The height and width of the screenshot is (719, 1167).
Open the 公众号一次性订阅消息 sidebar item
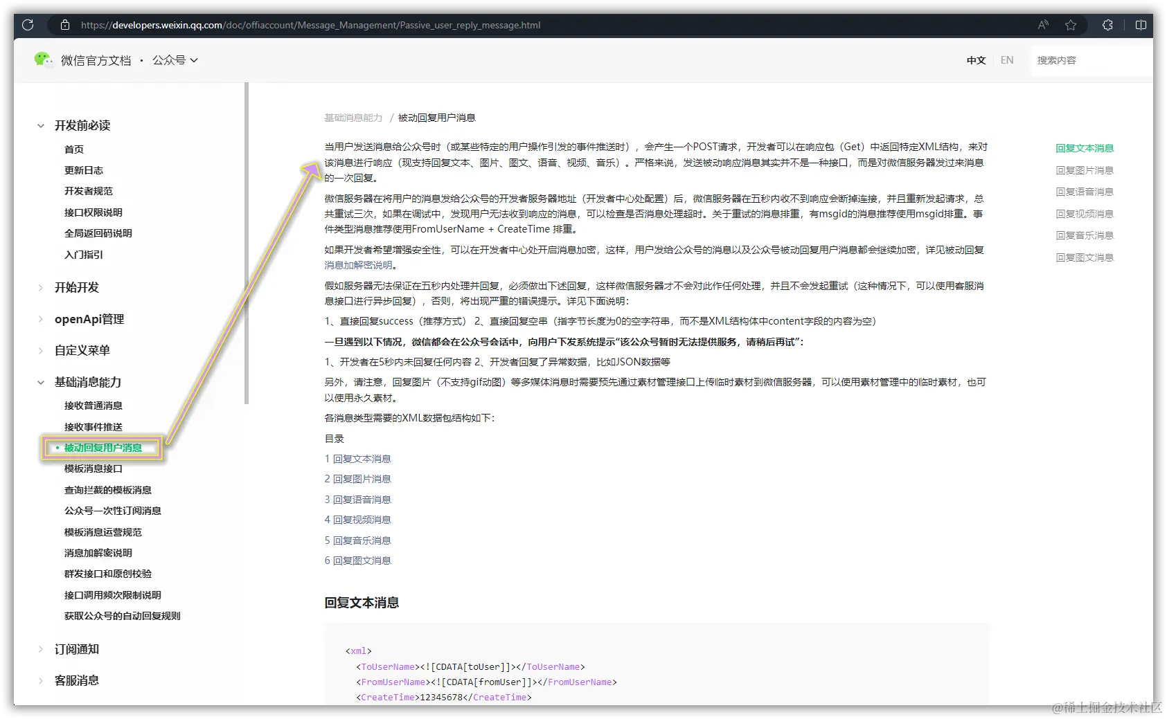pos(113,511)
